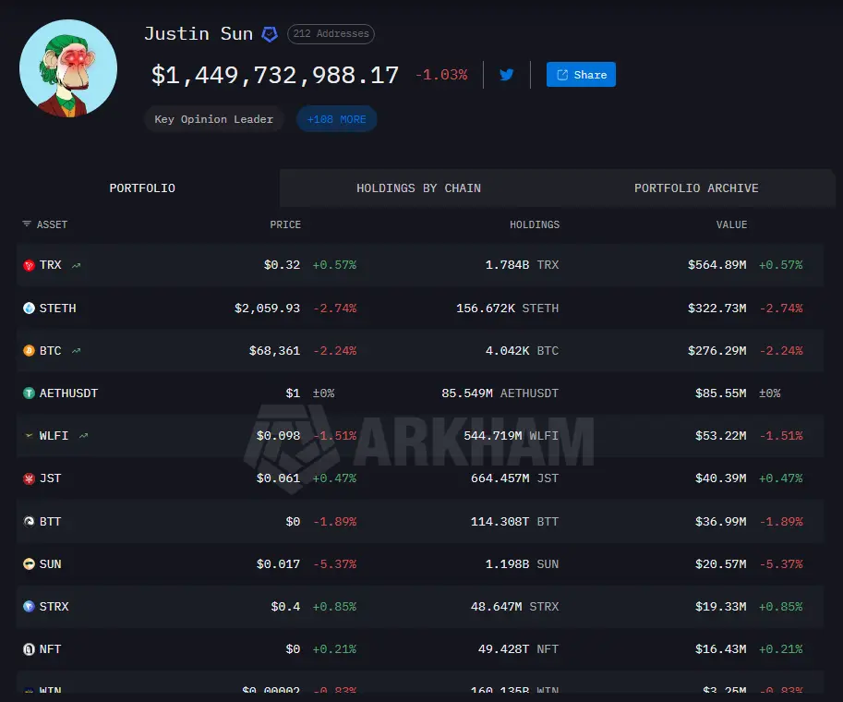
Task: Open the Portfolio Archive tab
Action: [x=695, y=188]
